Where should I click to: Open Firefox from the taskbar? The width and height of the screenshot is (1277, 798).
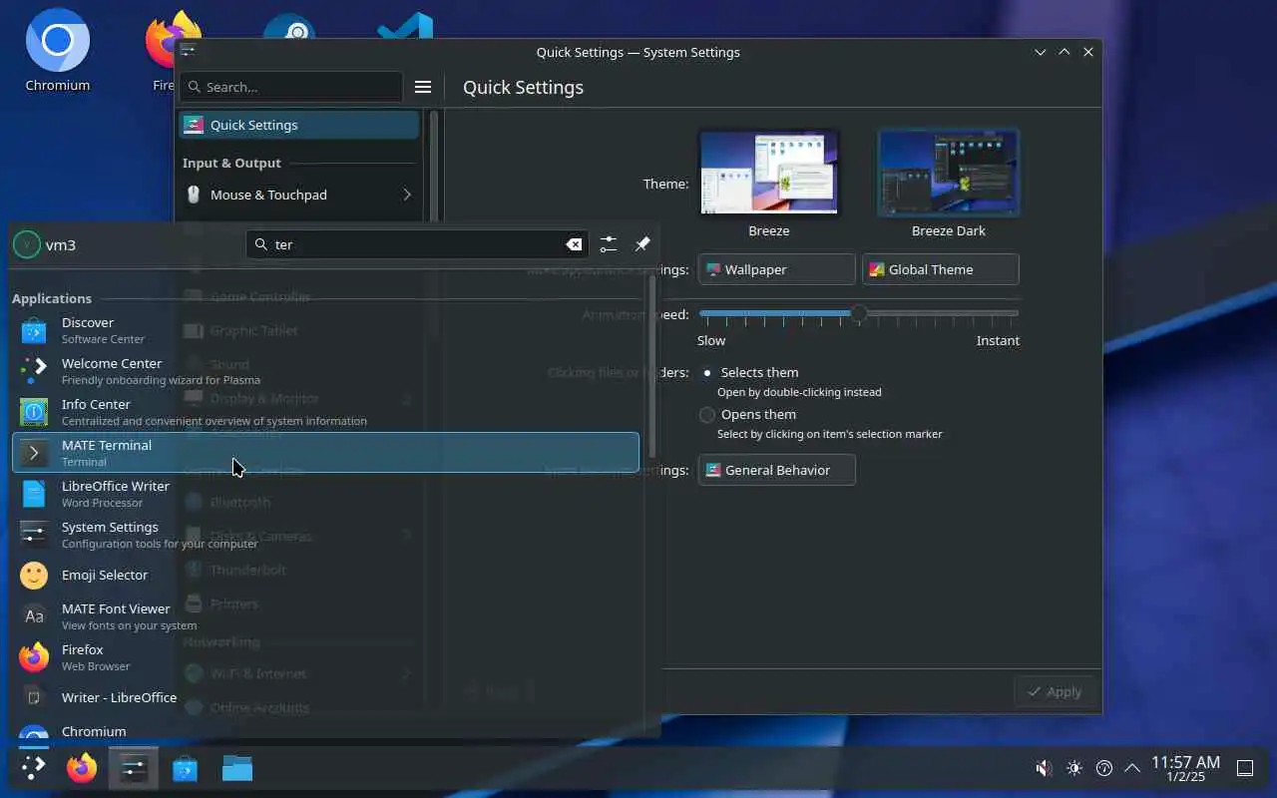click(x=82, y=768)
